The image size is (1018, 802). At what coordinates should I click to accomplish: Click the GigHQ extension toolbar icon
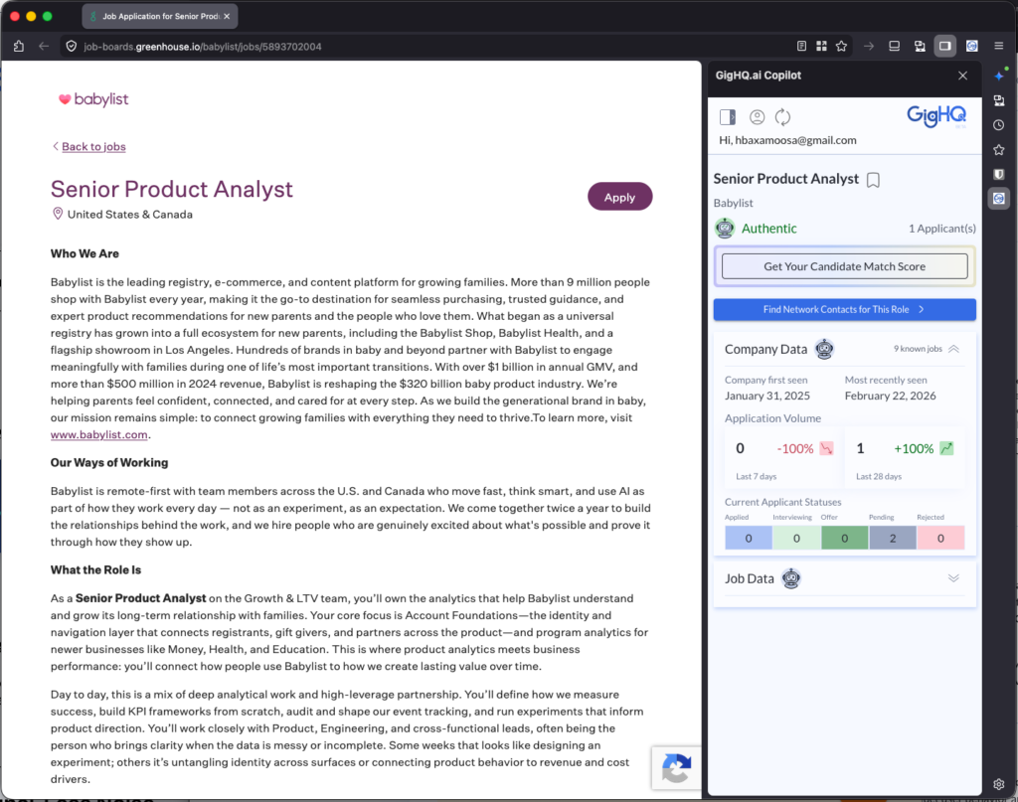(972, 46)
